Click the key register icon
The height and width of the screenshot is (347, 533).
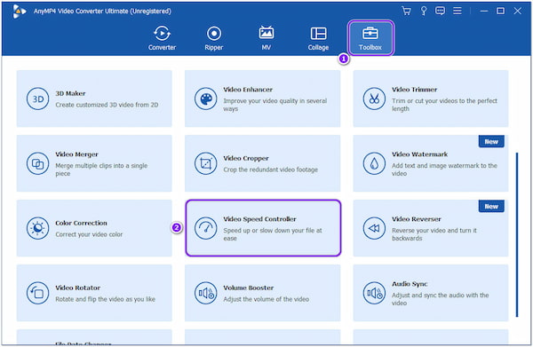click(x=424, y=11)
